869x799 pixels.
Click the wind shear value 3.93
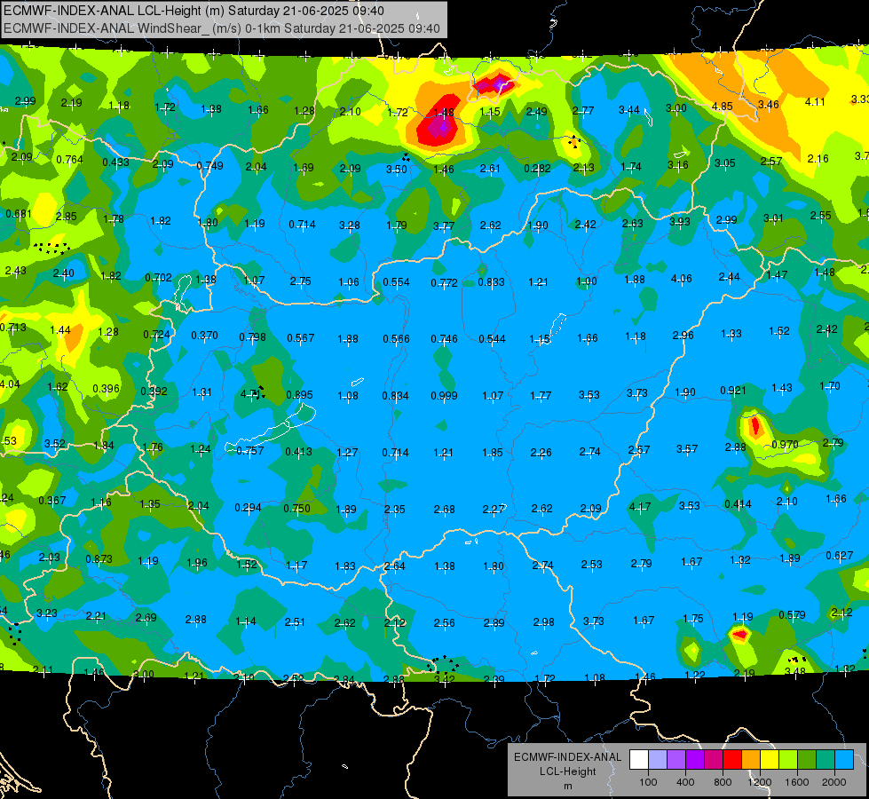679,221
